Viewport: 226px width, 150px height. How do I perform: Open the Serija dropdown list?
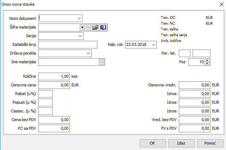coord(80,36)
